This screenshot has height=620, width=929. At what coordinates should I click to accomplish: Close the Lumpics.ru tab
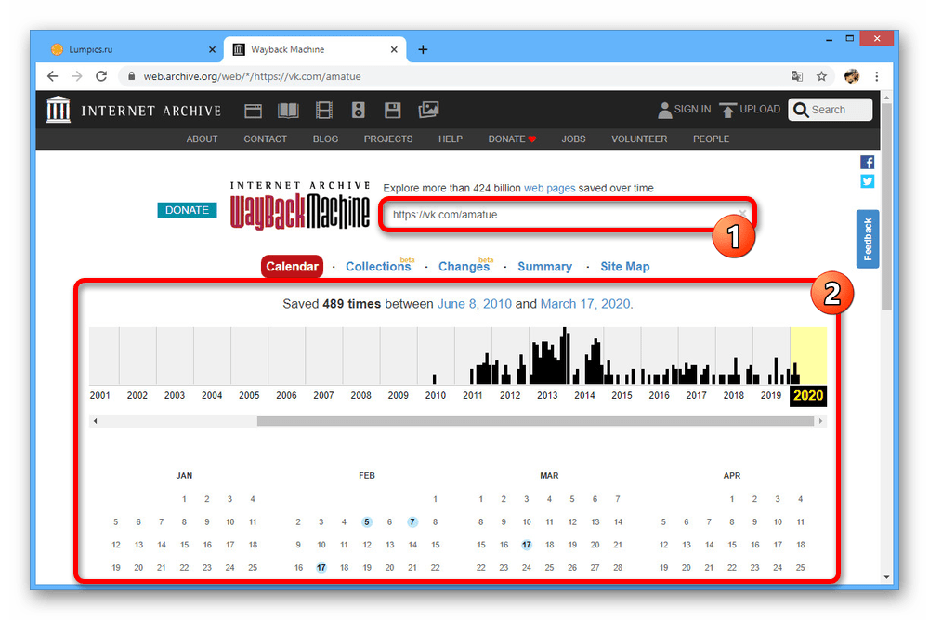coord(212,50)
